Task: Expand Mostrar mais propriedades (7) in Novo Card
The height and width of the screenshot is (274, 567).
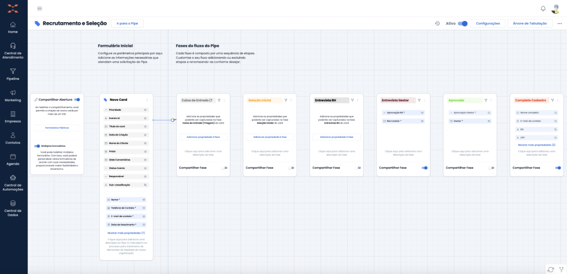Action: (x=126, y=233)
